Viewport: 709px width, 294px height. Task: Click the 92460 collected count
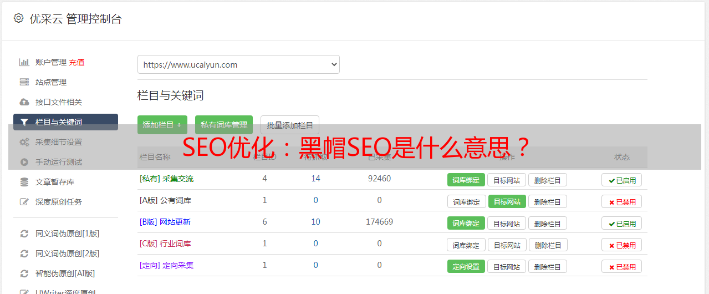point(380,179)
